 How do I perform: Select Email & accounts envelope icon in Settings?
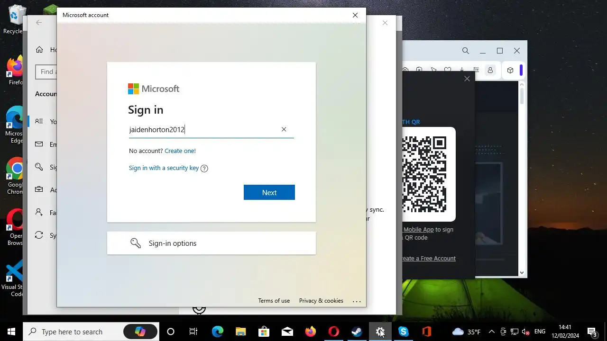coord(39,144)
